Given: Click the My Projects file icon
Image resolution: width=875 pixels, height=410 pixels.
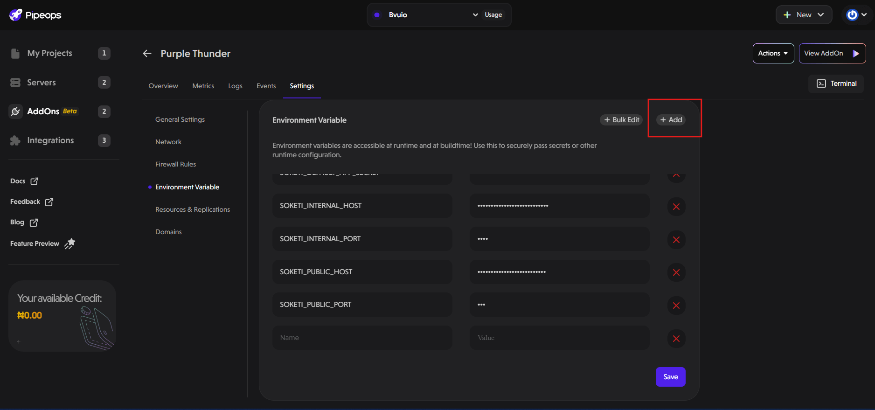Looking at the screenshot, I should 15,53.
